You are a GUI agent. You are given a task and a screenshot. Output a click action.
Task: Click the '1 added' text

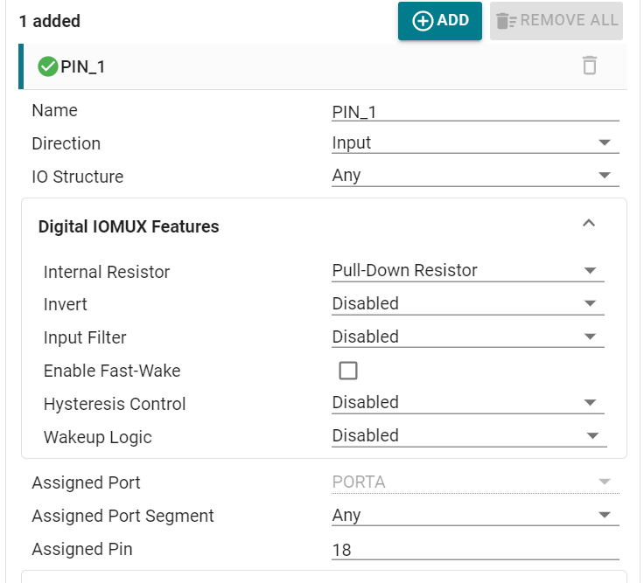click(50, 21)
